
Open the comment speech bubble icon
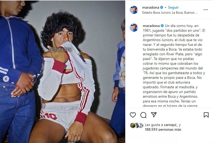click(x=143, y=115)
